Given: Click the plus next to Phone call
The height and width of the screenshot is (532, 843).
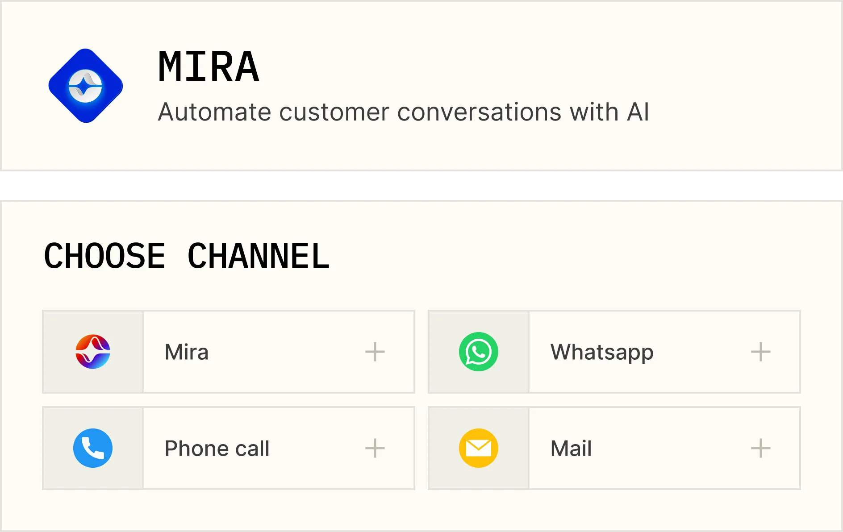Looking at the screenshot, I should coord(375,448).
